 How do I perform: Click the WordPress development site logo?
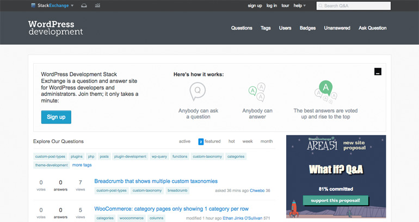(x=56, y=28)
